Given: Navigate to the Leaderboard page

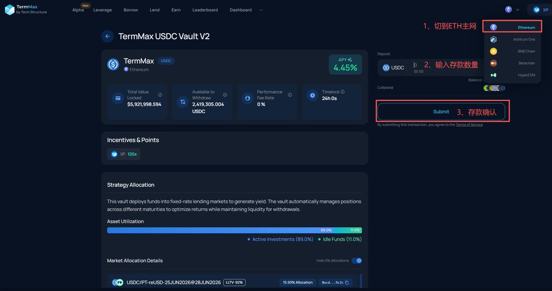Looking at the screenshot, I should click(x=205, y=10).
